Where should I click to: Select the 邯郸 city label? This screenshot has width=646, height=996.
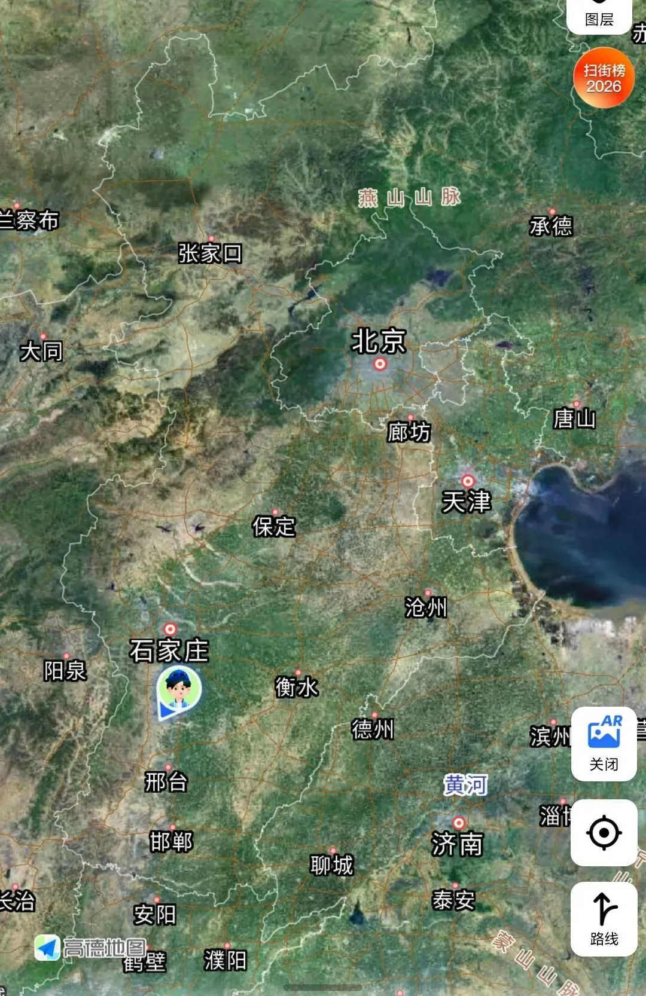[x=172, y=842]
